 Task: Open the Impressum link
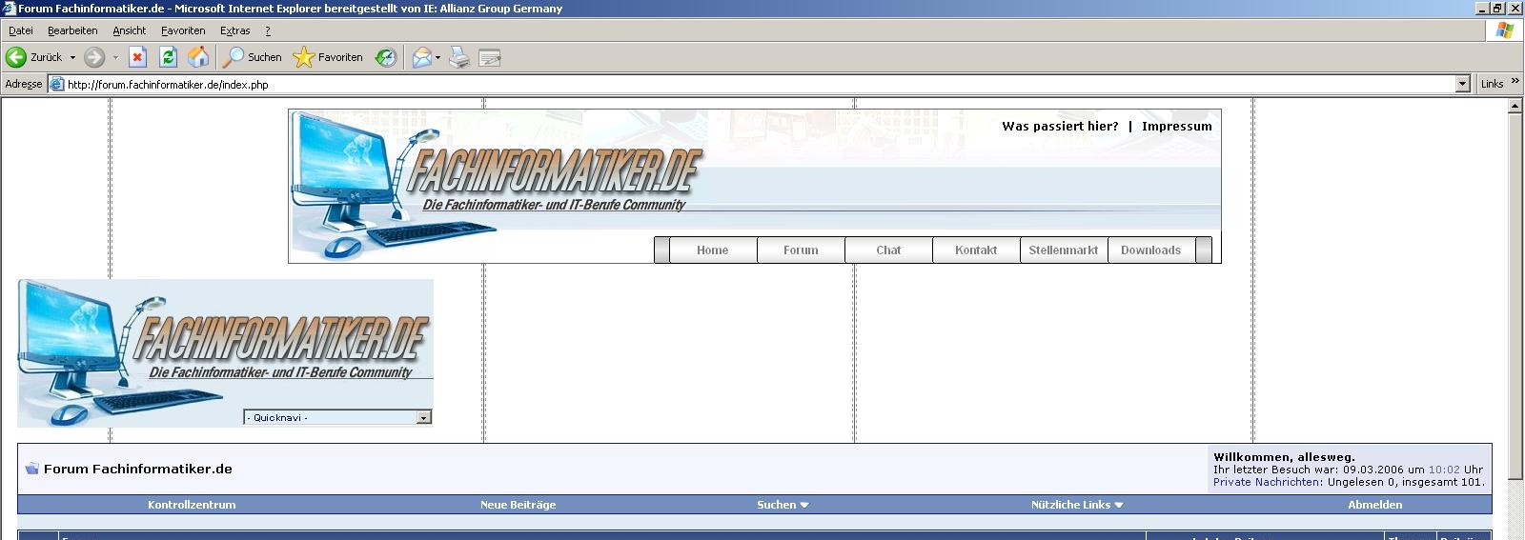click(1177, 126)
